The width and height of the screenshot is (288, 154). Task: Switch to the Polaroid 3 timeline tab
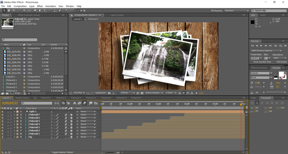tap(76, 98)
